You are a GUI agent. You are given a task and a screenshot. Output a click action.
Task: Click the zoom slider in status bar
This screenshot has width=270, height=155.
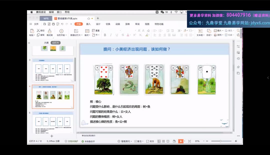(x=220, y=141)
